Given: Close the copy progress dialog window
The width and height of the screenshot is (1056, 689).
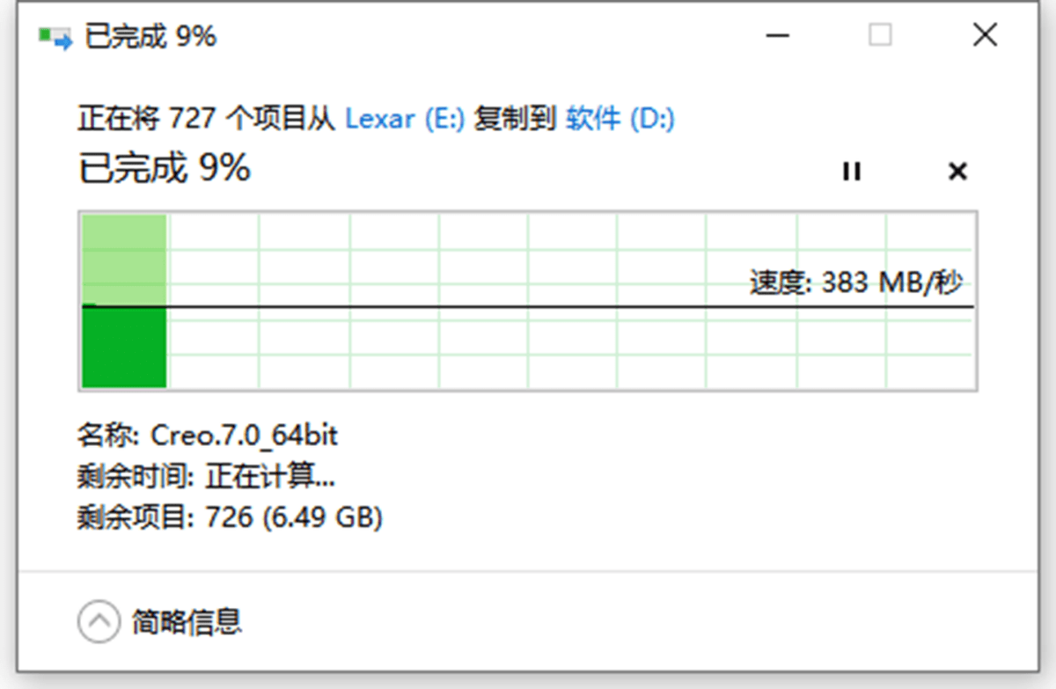Looking at the screenshot, I should [985, 36].
